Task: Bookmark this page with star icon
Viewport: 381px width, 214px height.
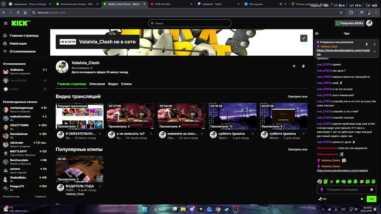Action: coord(341,12)
